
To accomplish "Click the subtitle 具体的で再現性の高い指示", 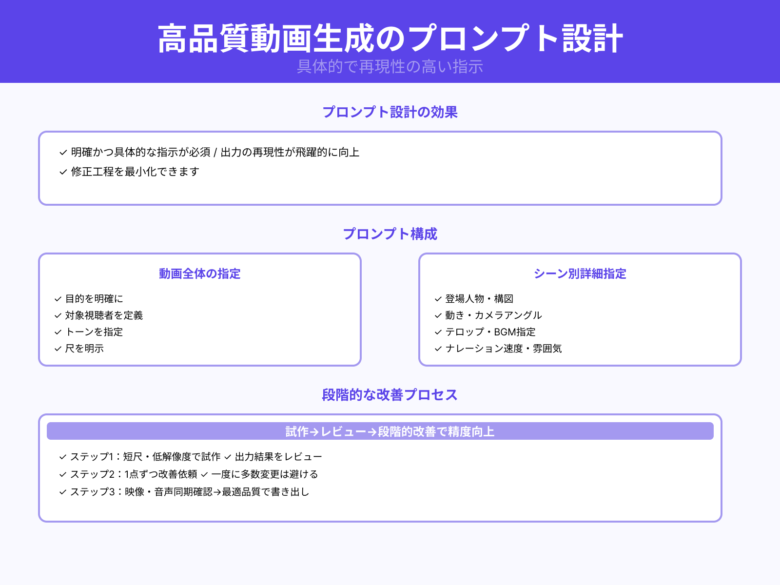I will pyautogui.click(x=389, y=68).
